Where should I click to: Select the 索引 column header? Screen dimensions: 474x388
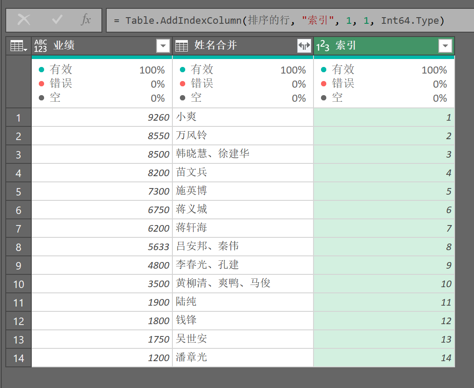coord(384,46)
